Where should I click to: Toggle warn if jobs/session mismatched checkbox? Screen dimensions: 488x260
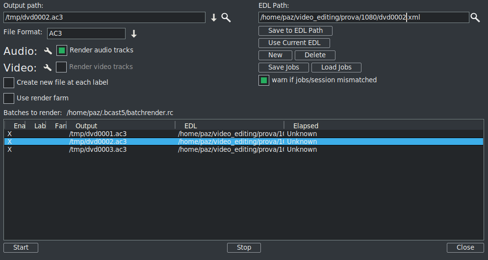click(264, 80)
